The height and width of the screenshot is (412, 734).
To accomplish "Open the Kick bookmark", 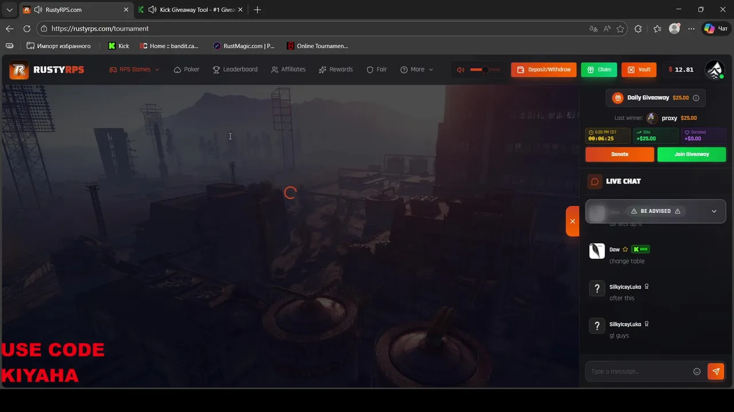I will 119,46.
